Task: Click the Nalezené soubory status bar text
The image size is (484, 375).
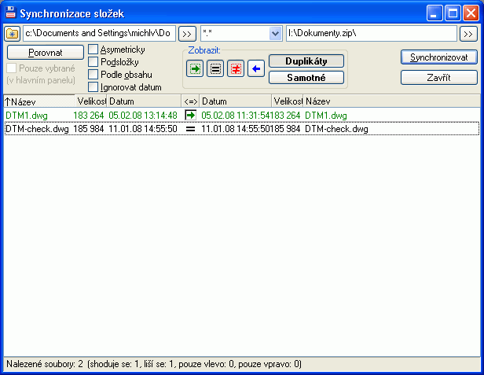Action: coord(154,364)
